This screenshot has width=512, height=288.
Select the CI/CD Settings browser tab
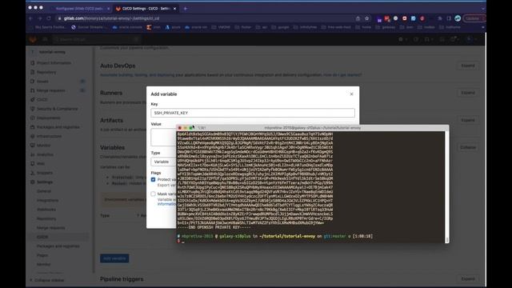pos(146,9)
